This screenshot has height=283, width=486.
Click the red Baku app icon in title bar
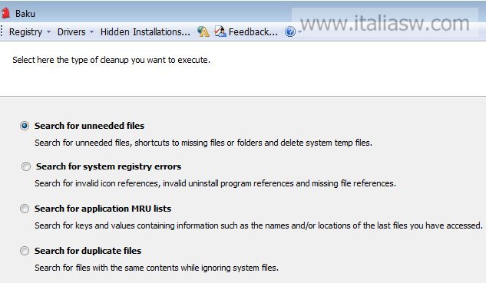pyautogui.click(x=5, y=13)
